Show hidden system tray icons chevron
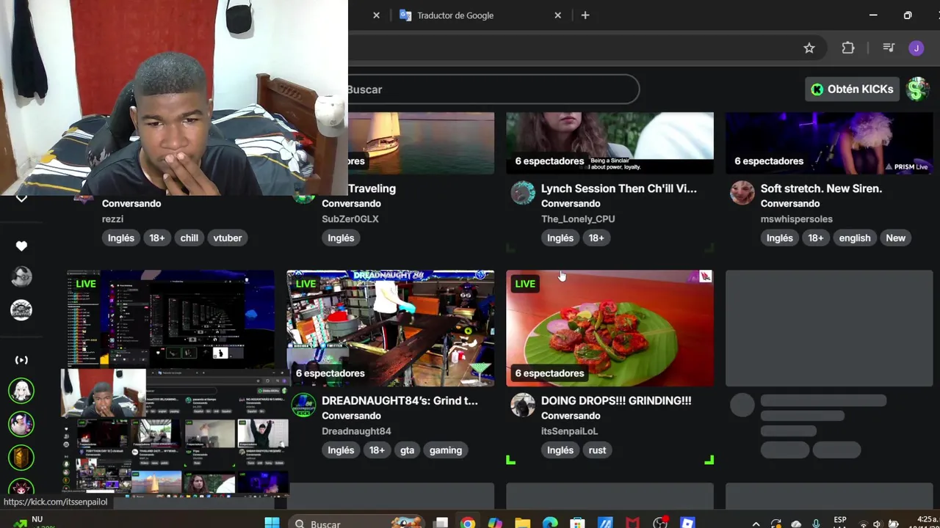940x528 pixels. pos(756,523)
